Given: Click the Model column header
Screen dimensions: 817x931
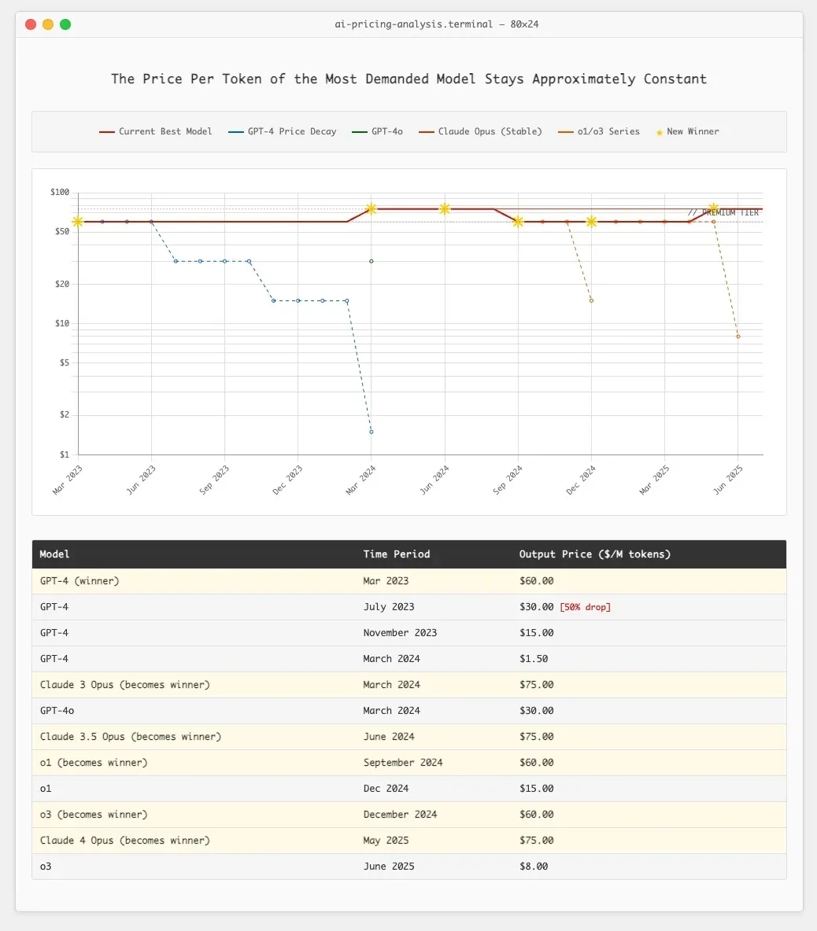Looking at the screenshot, I should pyautogui.click(x=54, y=554).
